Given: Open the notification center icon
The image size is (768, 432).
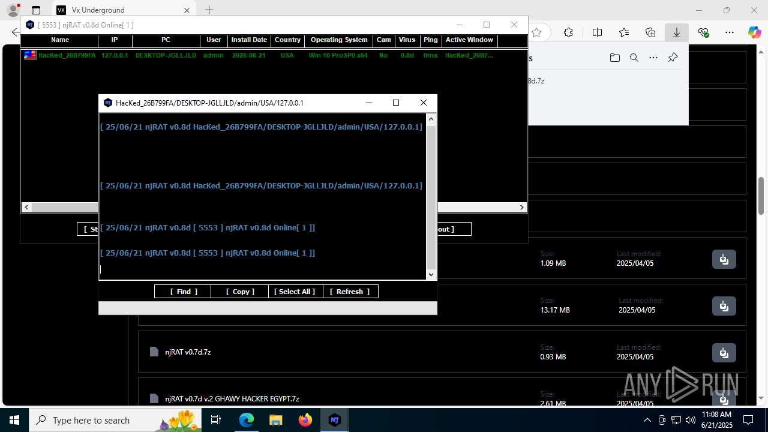Looking at the screenshot, I should [748, 420].
